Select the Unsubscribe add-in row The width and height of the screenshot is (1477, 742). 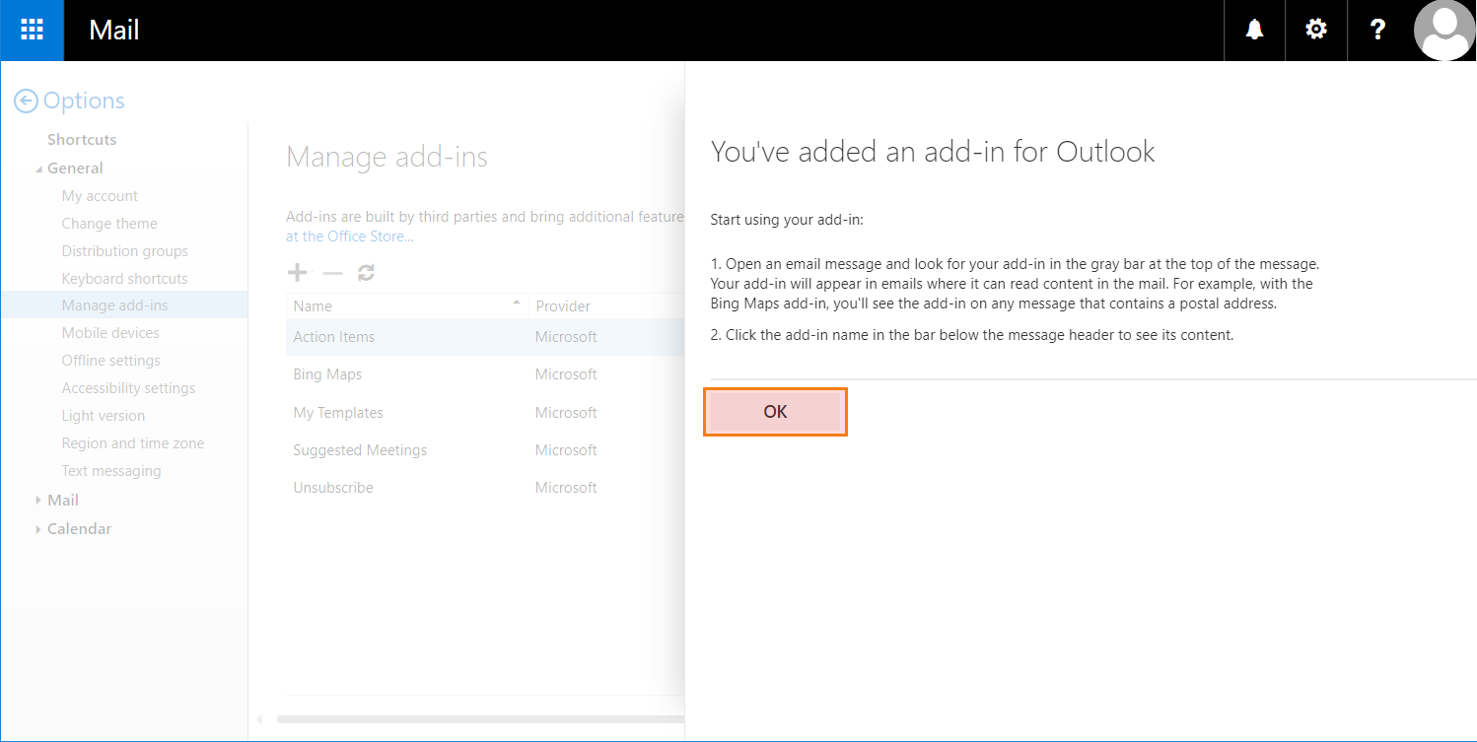(x=333, y=488)
